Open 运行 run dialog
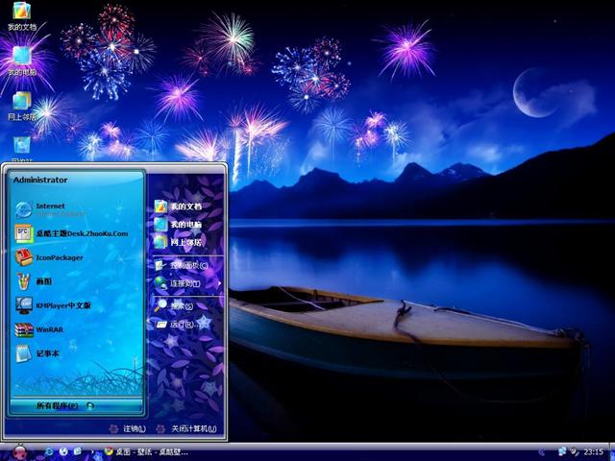This screenshot has width=615, height=461. (x=175, y=325)
